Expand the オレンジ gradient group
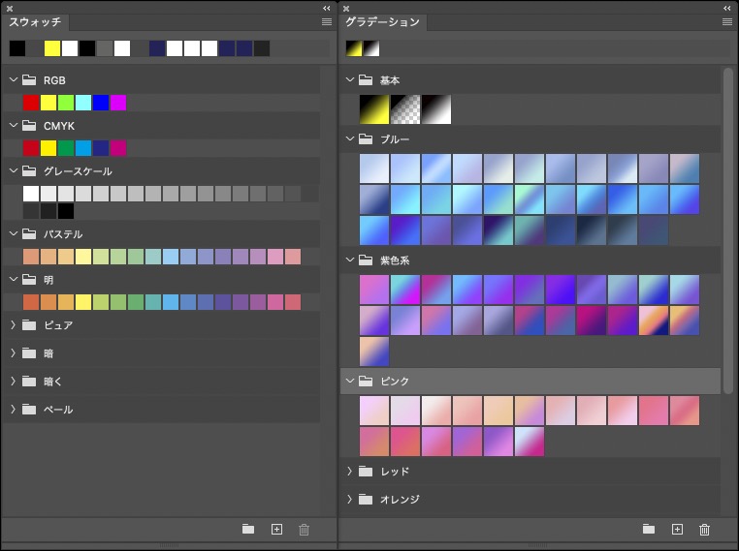 point(349,499)
